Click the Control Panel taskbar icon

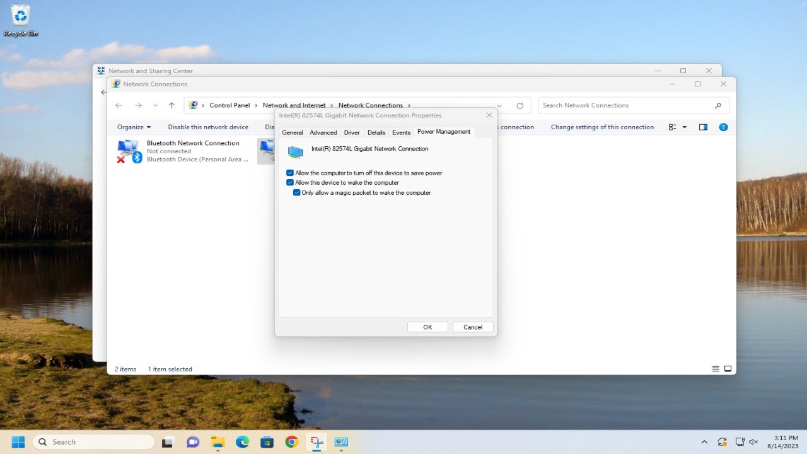[x=341, y=442]
